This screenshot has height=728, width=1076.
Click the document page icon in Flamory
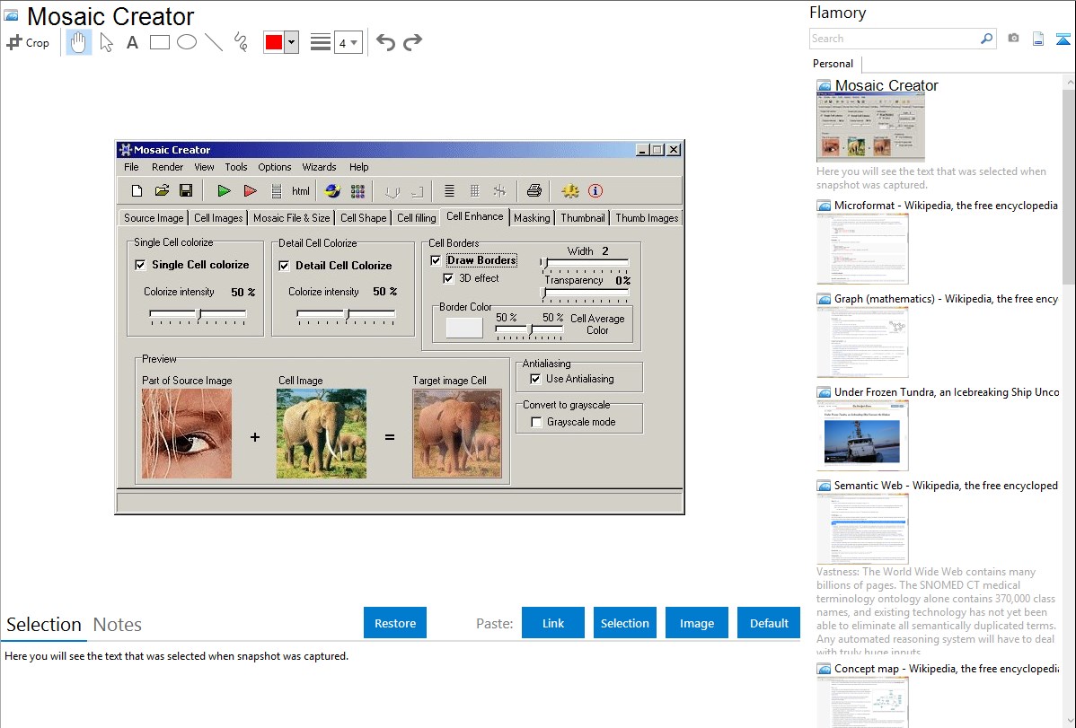pos(1038,39)
